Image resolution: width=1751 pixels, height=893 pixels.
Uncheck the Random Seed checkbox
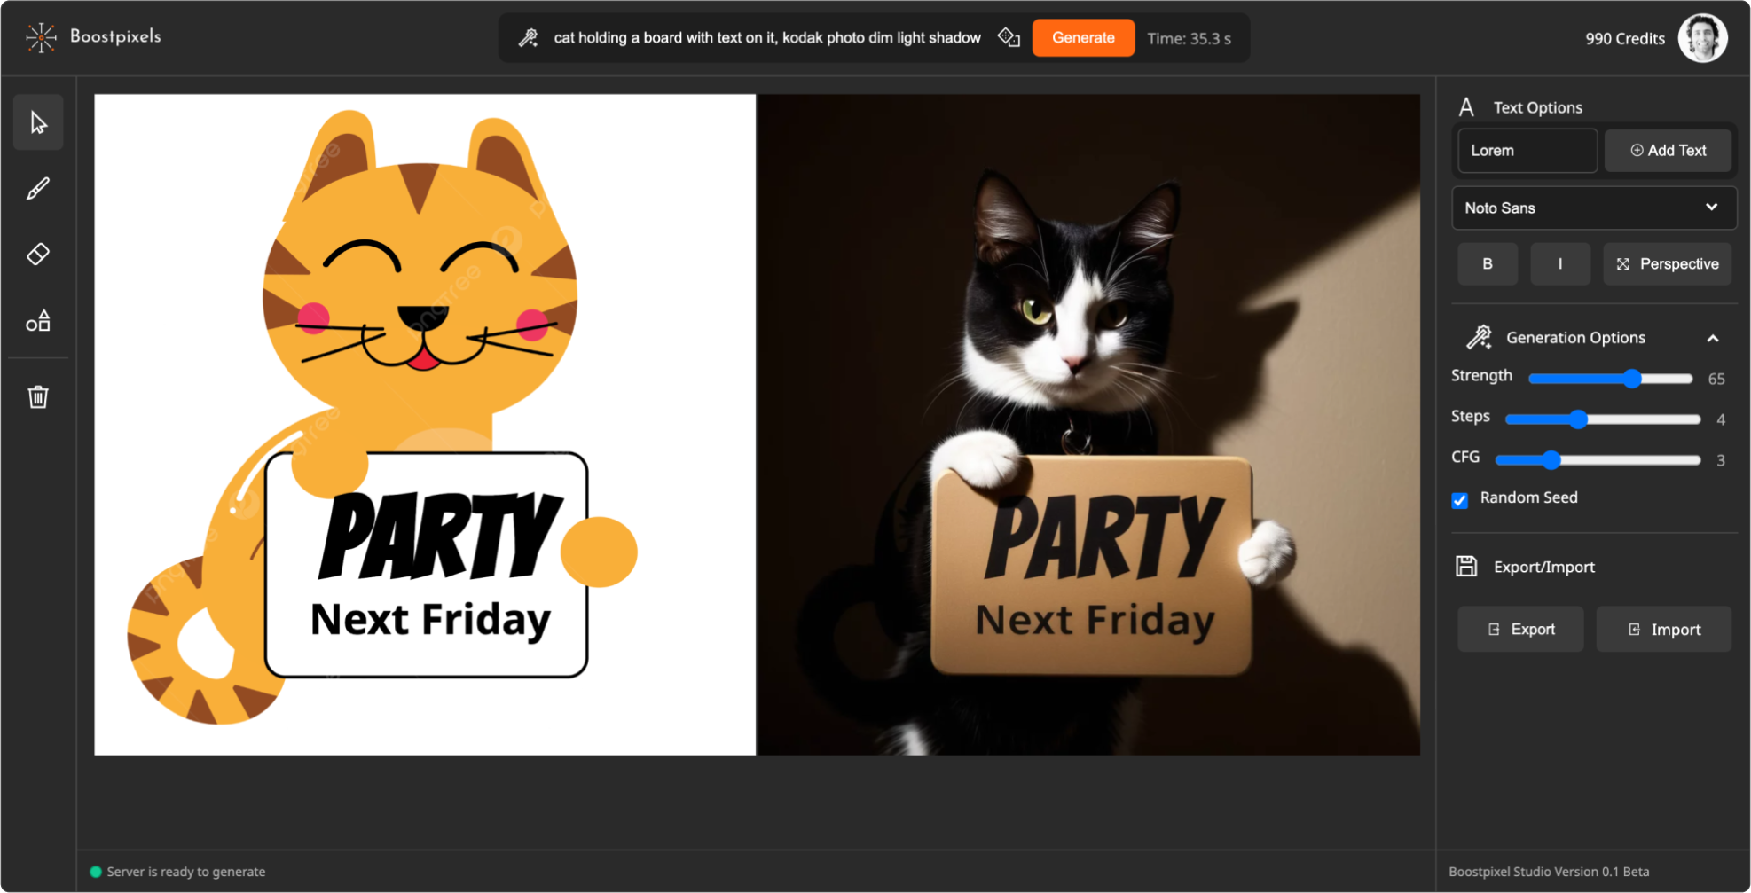(1459, 500)
